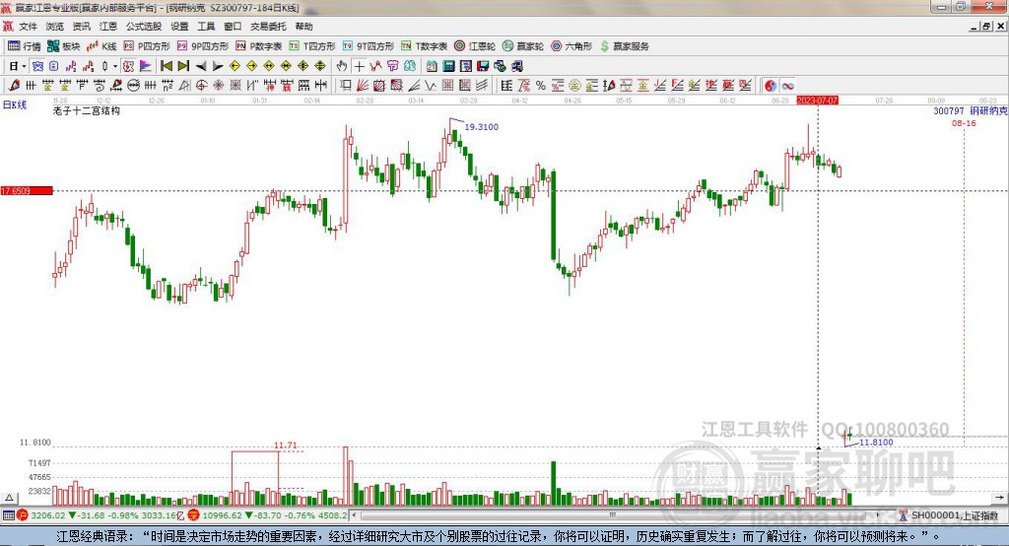Screen dimensions: 1009x546
Task: Open the calendar 21 icon
Action: click(432, 66)
